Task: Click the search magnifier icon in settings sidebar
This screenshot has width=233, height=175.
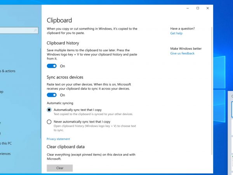Action: (x=35, y=30)
